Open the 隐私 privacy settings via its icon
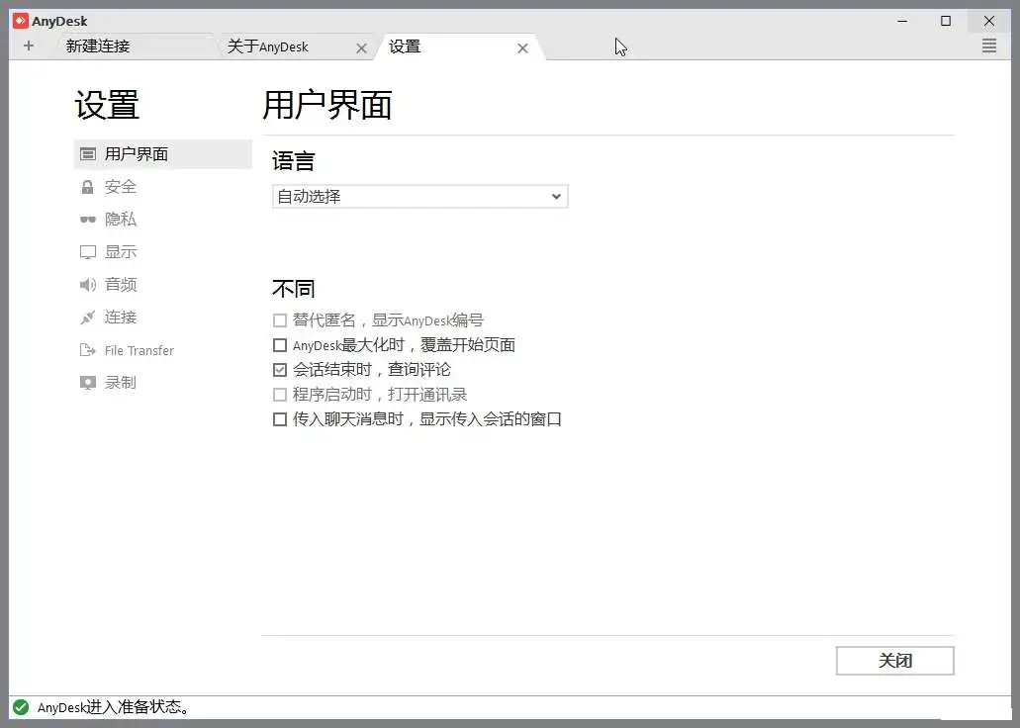 tap(87, 219)
